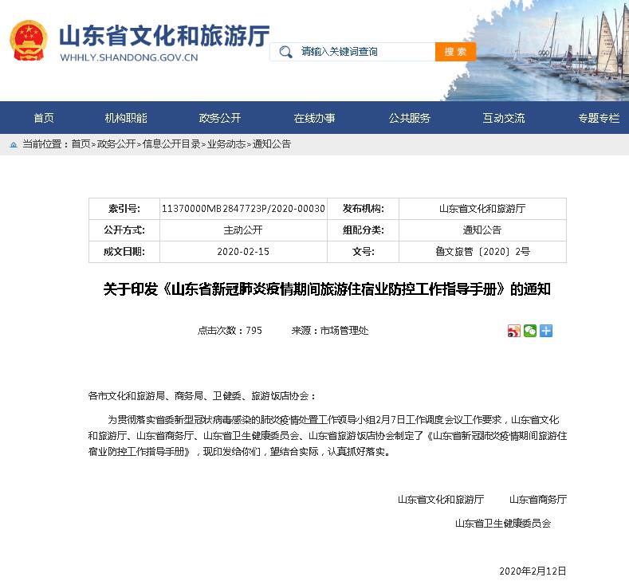Viewport: 629px width, 581px height.
Task: Click the 山东省文化和旅游厅 table cell
Action: click(482, 209)
